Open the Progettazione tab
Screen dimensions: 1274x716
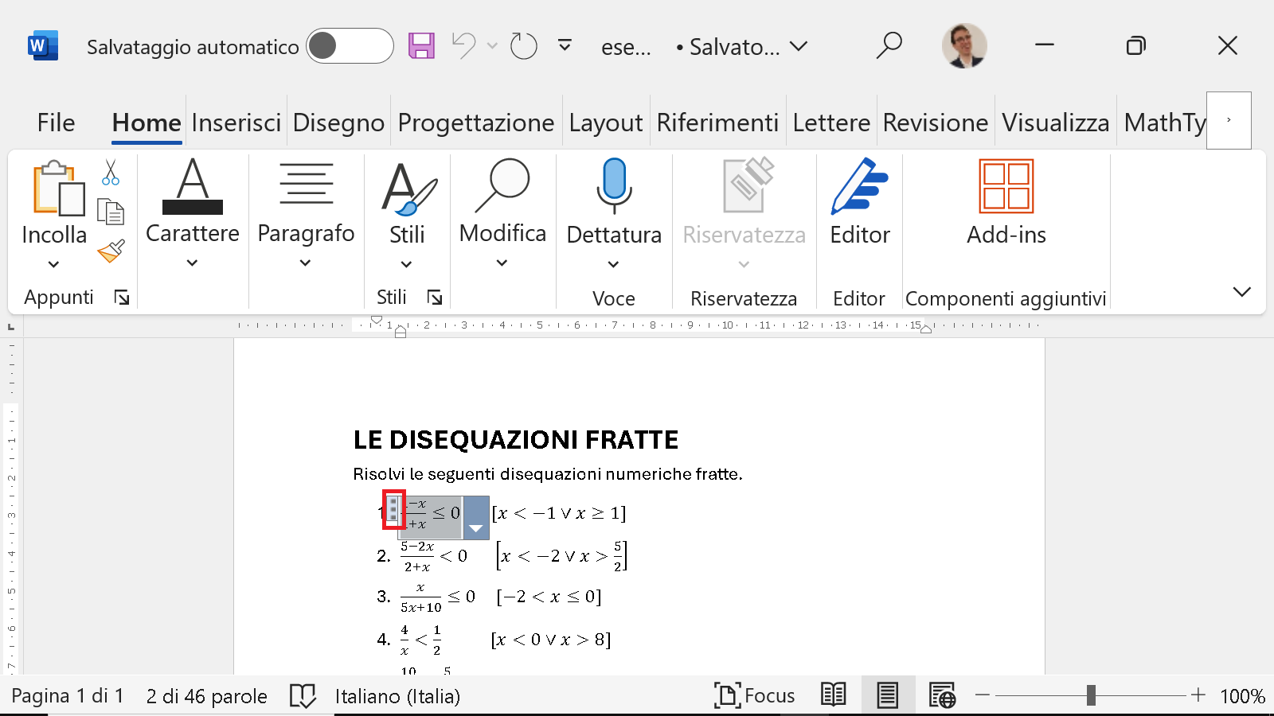pyautogui.click(x=475, y=123)
